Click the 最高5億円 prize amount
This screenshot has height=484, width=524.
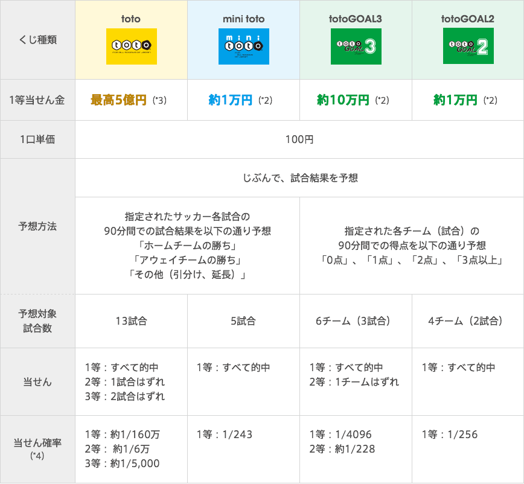click(118, 100)
